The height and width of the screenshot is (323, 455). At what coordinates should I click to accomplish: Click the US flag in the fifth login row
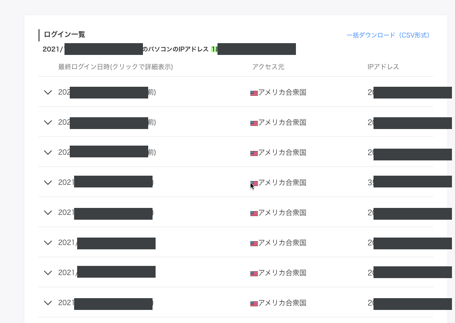(254, 213)
